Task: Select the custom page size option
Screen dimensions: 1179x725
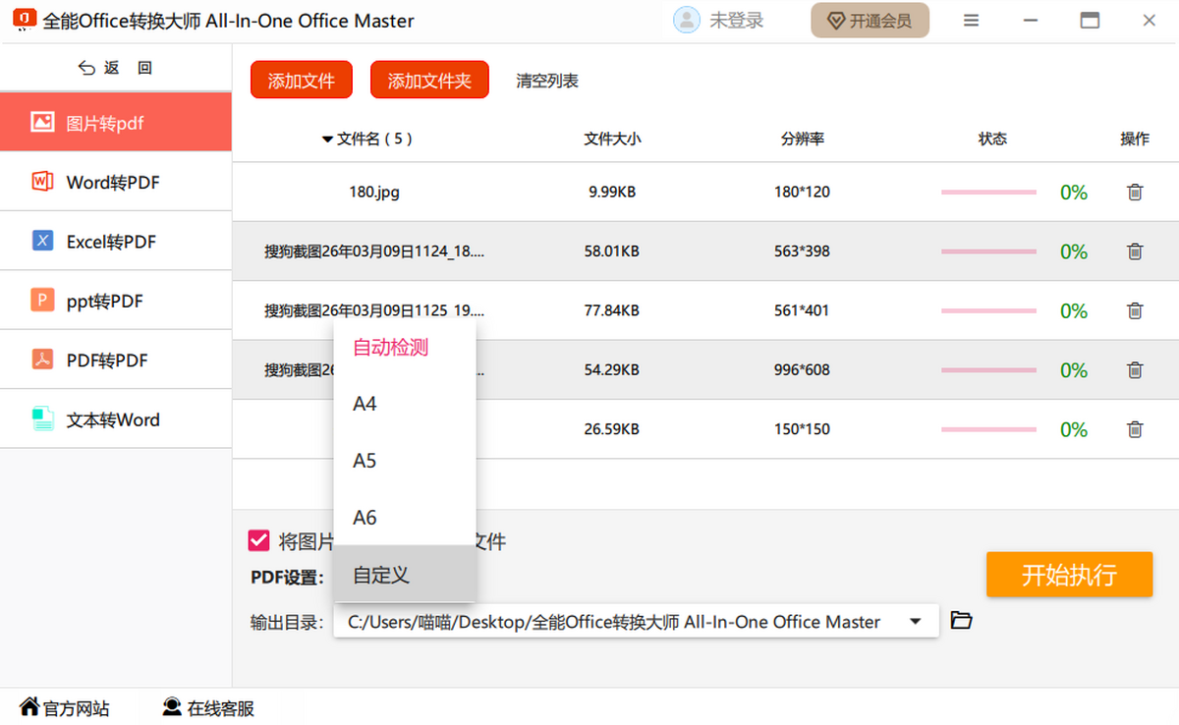Action: coord(381,575)
